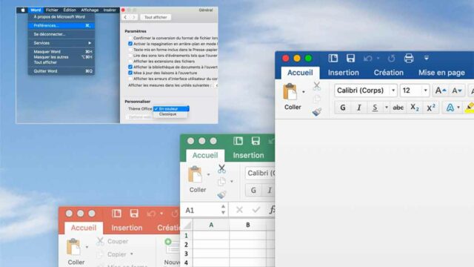Click the decrease font size icon in Word
The image size is (474, 267).
(x=456, y=90)
